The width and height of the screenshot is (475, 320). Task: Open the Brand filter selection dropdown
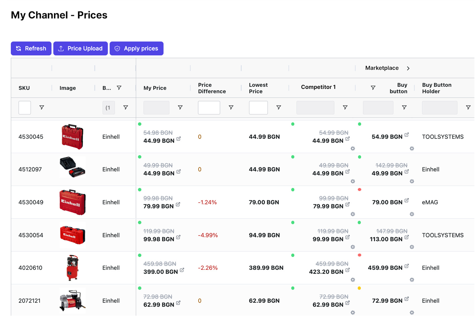[109, 107]
